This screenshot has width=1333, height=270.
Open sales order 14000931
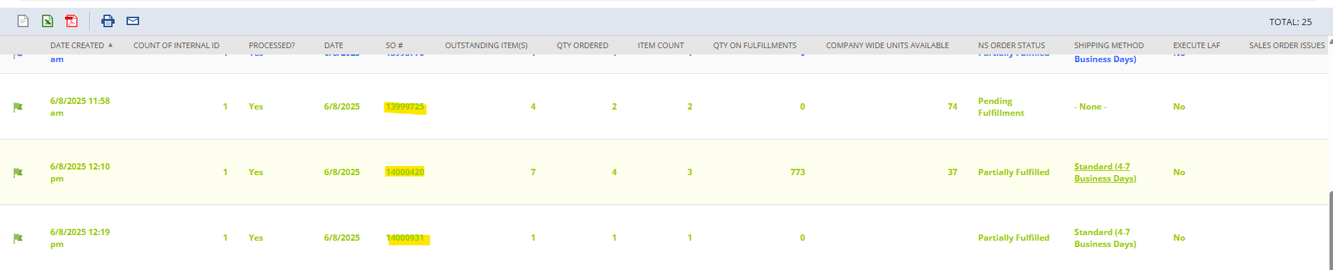(x=405, y=238)
